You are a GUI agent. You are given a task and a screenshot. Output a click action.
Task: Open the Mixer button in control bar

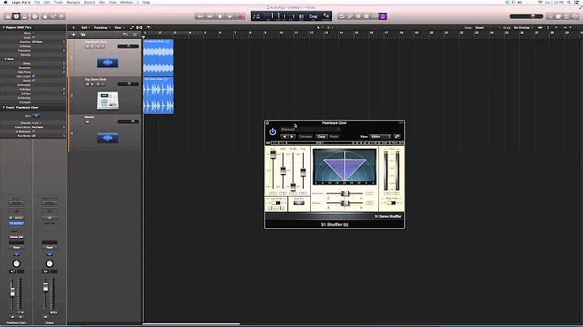pyautogui.click(x=53, y=16)
